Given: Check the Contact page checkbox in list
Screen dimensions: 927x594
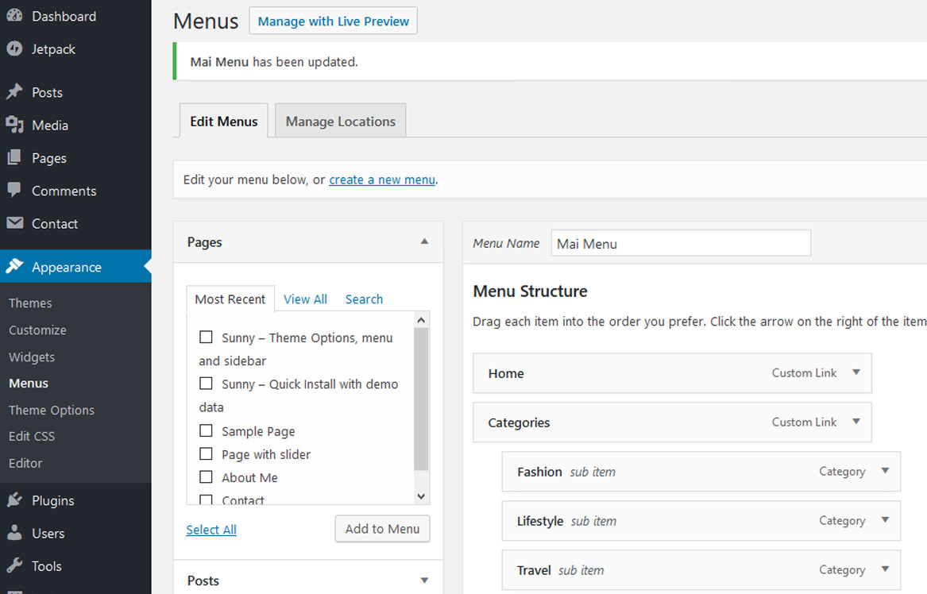Looking at the screenshot, I should coord(206,499).
